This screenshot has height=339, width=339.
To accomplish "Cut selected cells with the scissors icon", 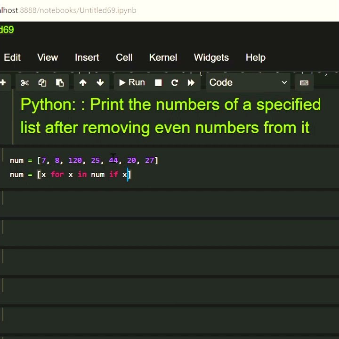I will (x=25, y=82).
